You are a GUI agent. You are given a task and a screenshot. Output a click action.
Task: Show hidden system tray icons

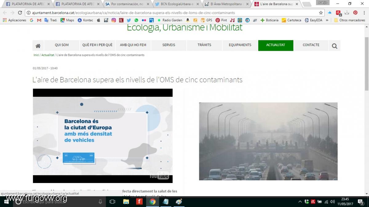tap(300, 202)
